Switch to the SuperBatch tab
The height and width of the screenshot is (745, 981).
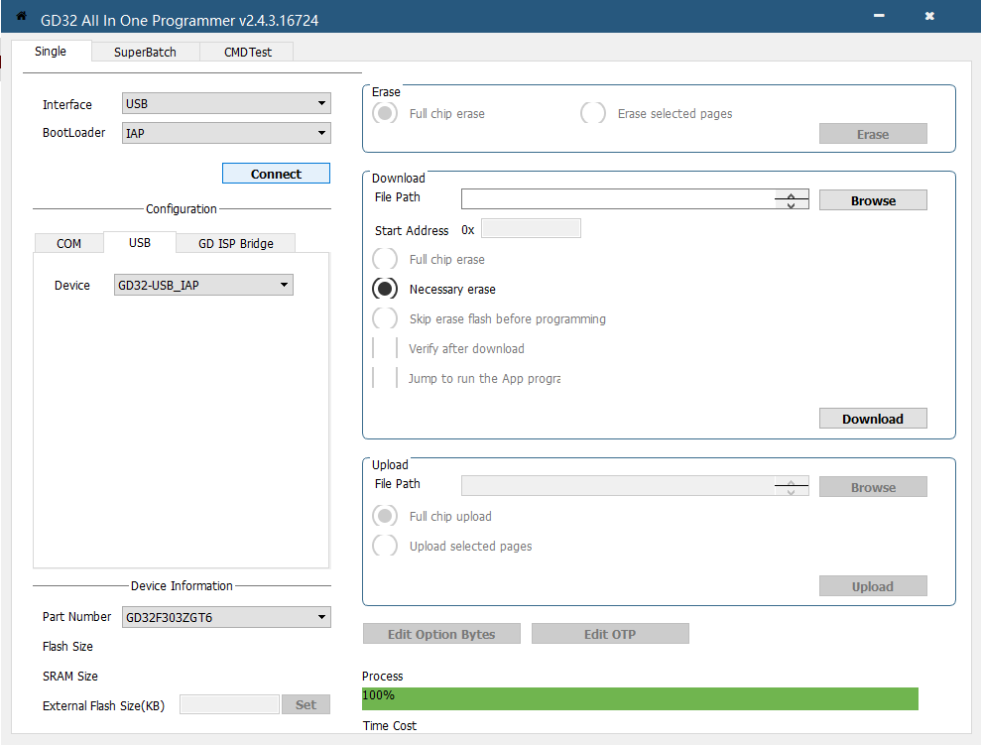[145, 52]
